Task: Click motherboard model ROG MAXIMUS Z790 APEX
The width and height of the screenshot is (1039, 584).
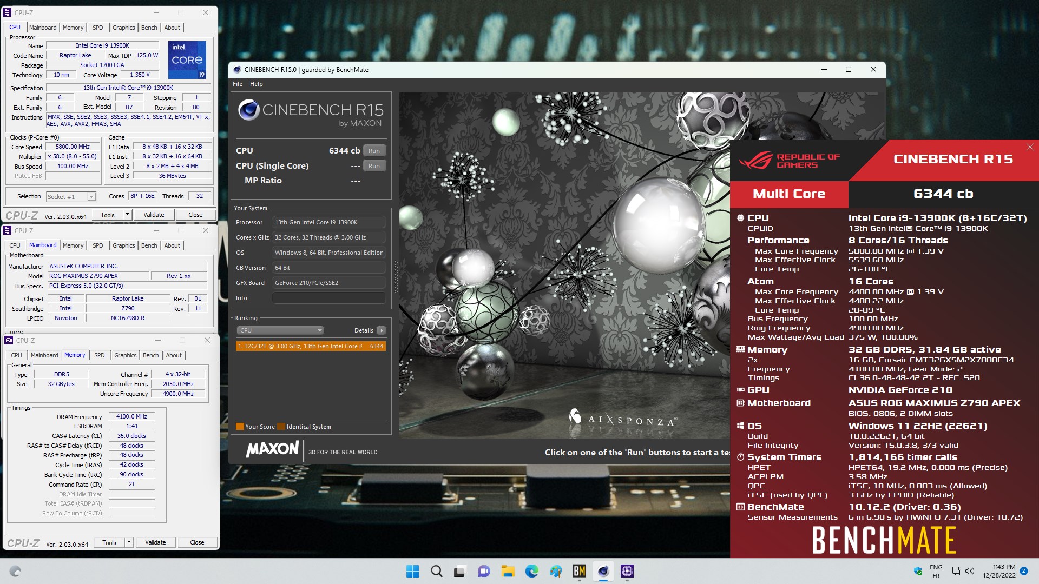Action: click(98, 276)
